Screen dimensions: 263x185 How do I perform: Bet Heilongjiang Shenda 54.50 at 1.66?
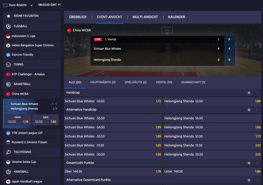212,127
